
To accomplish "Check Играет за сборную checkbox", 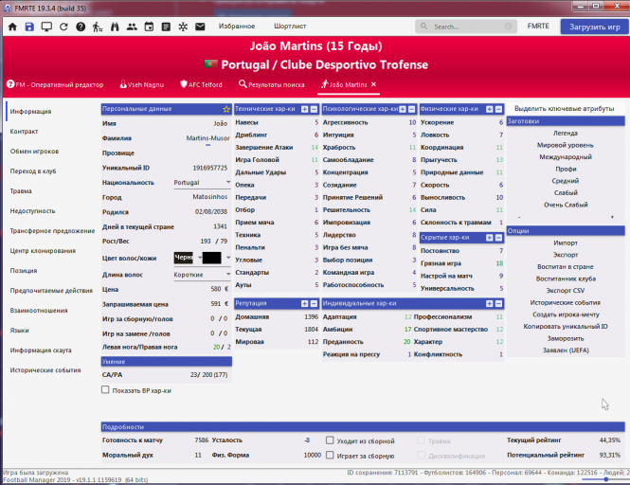I will point(330,456).
